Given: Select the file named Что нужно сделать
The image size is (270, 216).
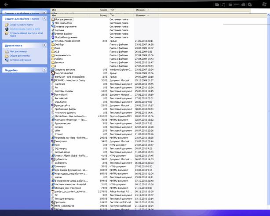Looking at the screenshot, I should 65,113.
